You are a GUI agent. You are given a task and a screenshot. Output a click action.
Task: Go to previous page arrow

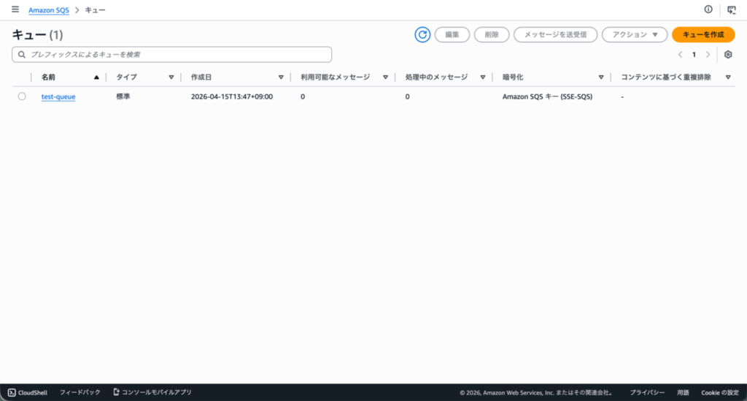click(x=680, y=55)
